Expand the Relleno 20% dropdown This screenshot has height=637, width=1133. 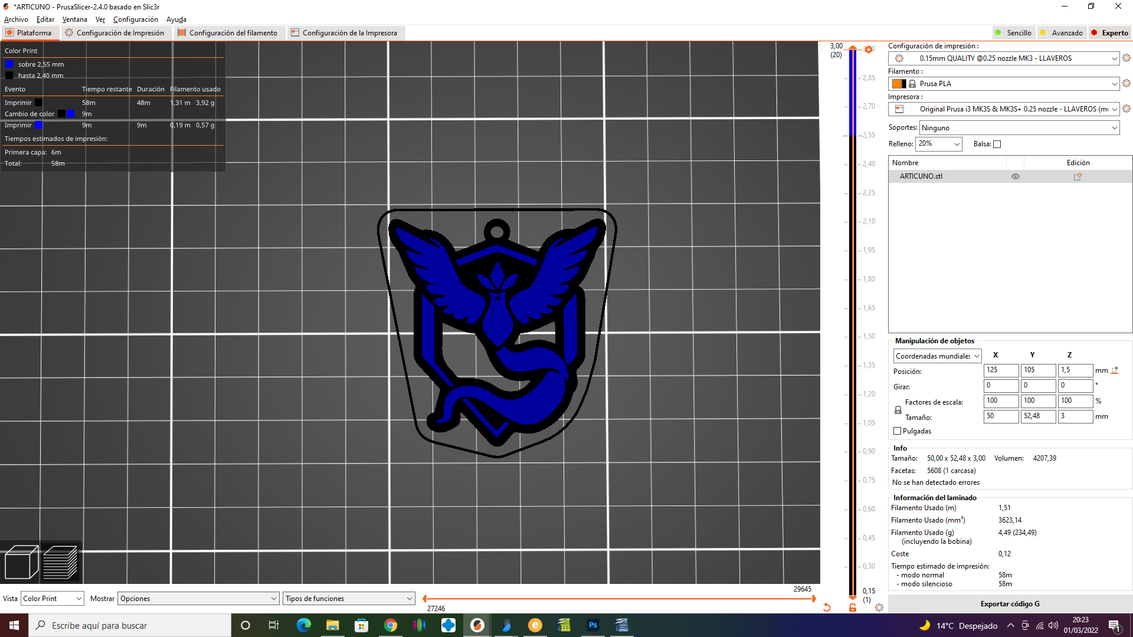(x=939, y=144)
